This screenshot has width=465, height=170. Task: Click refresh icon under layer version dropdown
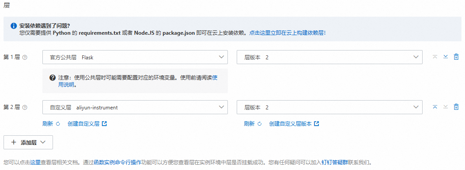point(260,124)
